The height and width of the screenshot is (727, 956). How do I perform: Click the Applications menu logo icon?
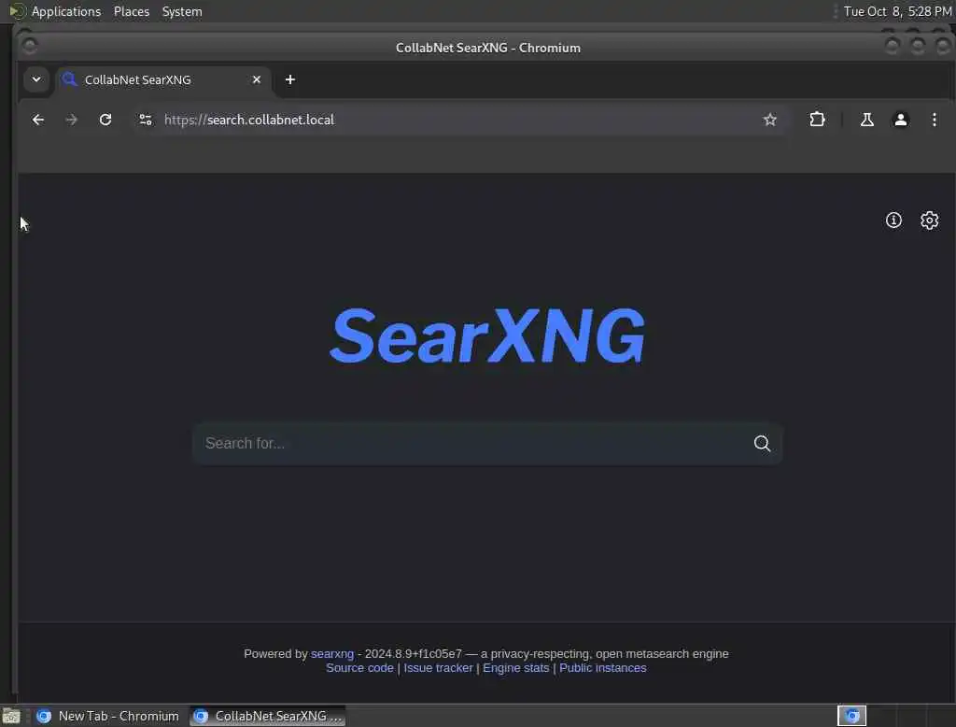point(17,11)
